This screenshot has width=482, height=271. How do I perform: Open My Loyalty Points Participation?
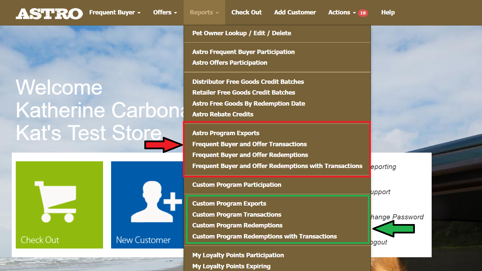238,255
